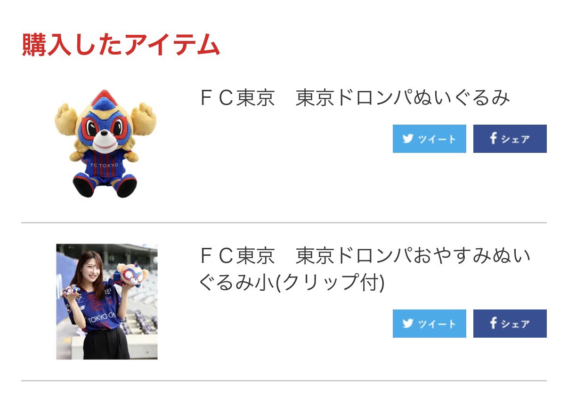The width and height of the screenshot is (568, 404).
Task: Tweet the おやすみぬいぐるみ小(クリップ付) purchase
Action: [429, 324]
